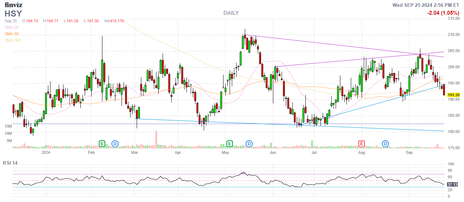Click the DAILY timeframe label

click(x=231, y=13)
